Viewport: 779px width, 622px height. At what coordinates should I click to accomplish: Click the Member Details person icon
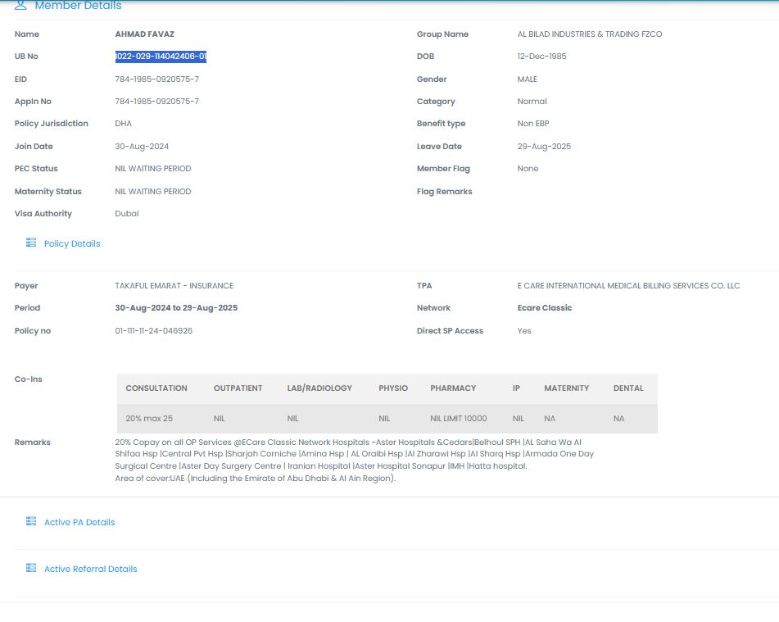coord(20,6)
